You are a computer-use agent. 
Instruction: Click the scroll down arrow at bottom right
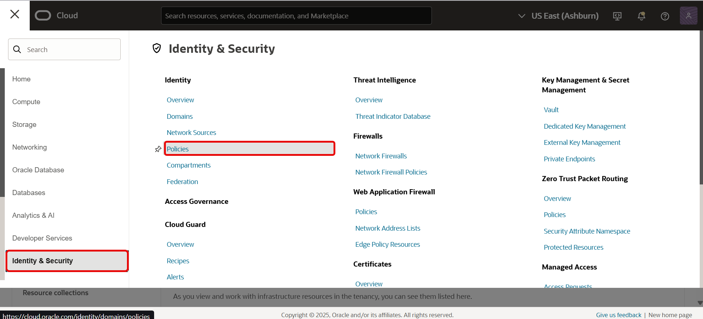(x=700, y=303)
